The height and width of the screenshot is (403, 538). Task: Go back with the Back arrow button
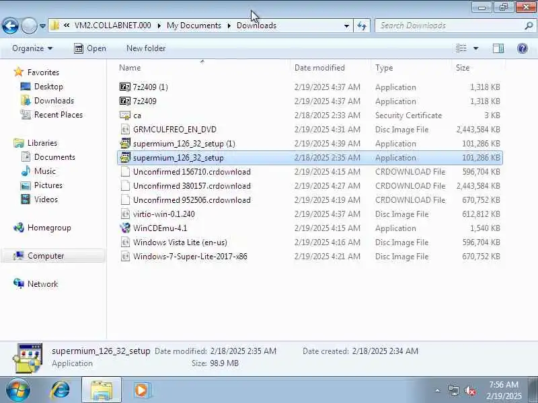pyautogui.click(x=10, y=26)
